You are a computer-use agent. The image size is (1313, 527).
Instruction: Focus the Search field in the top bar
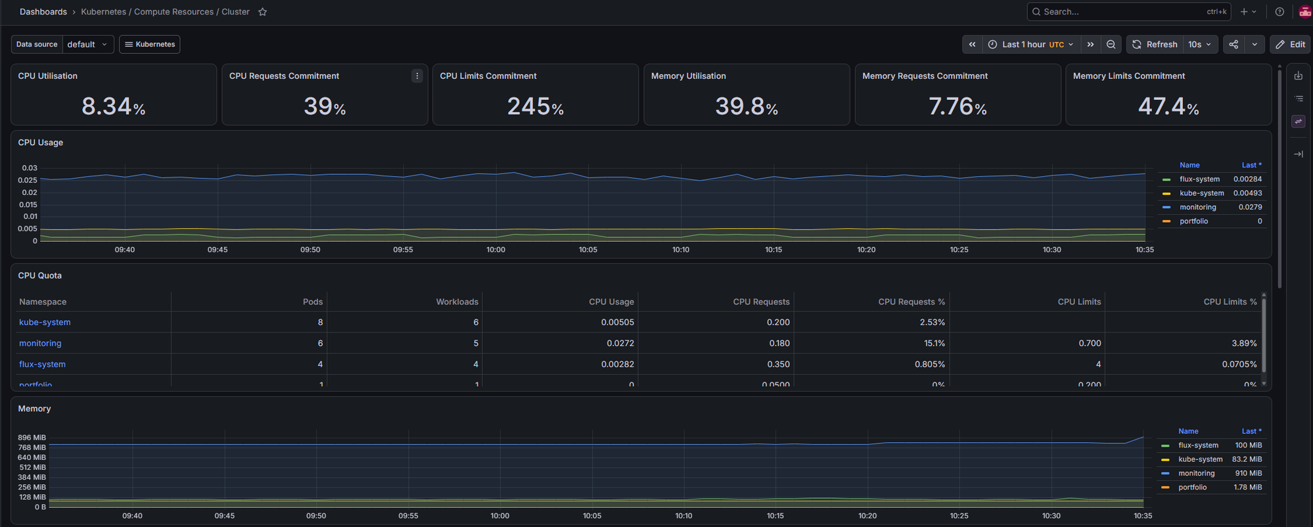(x=1128, y=12)
